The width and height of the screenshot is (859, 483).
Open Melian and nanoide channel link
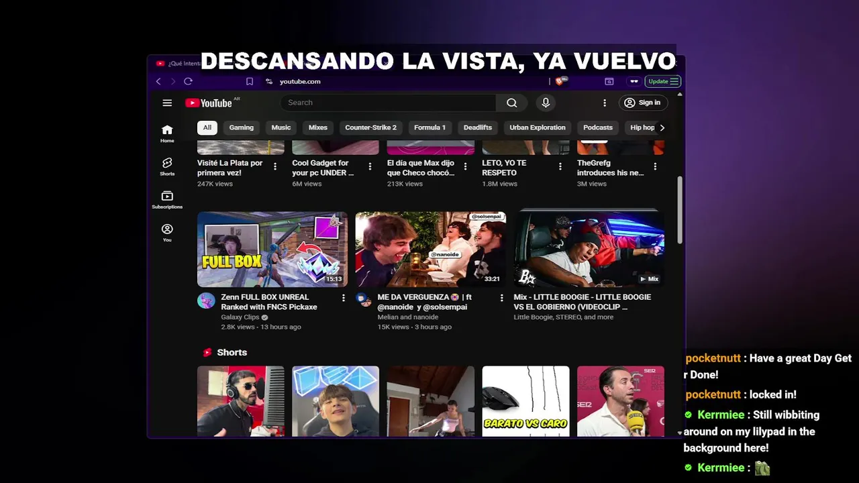click(x=408, y=317)
